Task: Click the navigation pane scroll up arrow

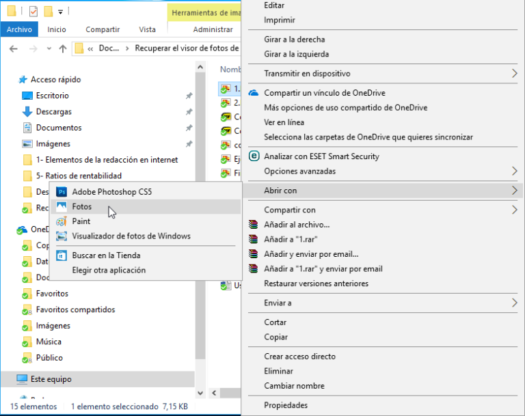Action: tap(200, 67)
